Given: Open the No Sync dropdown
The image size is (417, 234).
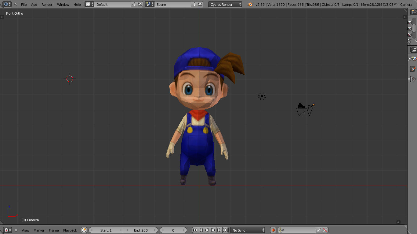Looking at the screenshot, I should click(248, 230).
